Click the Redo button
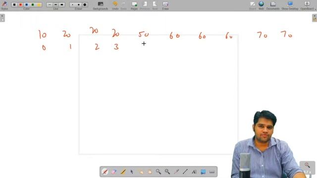 click(x=123, y=5)
